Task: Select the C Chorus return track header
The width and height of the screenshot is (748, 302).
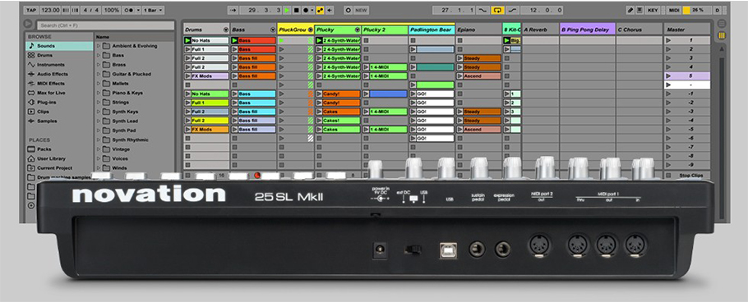Action: [639, 30]
